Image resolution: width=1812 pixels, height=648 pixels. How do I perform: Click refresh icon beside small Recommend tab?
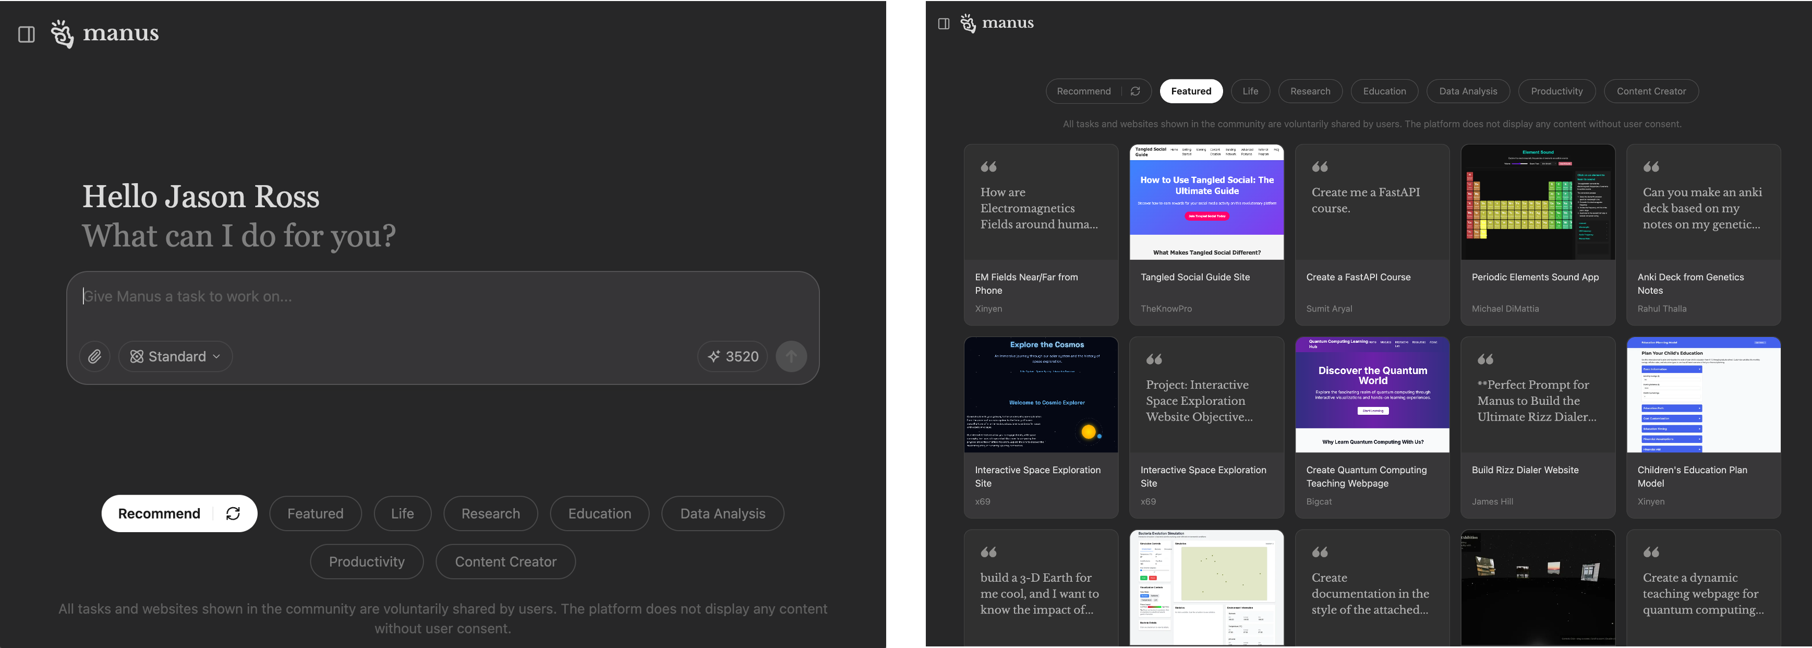[x=1135, y=91]
